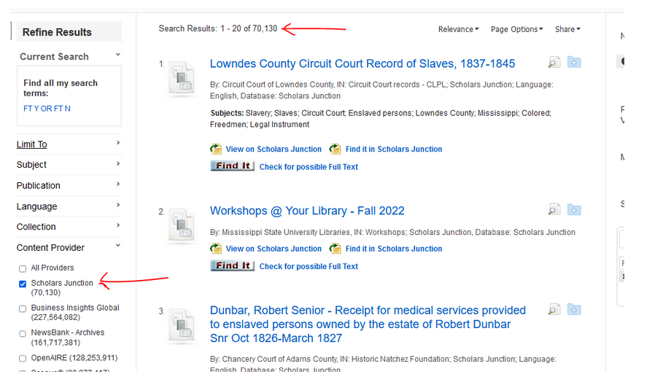Check for possible Full Text under Workshops result
Screen dimensions: 663x385
(x=309, y=267)
